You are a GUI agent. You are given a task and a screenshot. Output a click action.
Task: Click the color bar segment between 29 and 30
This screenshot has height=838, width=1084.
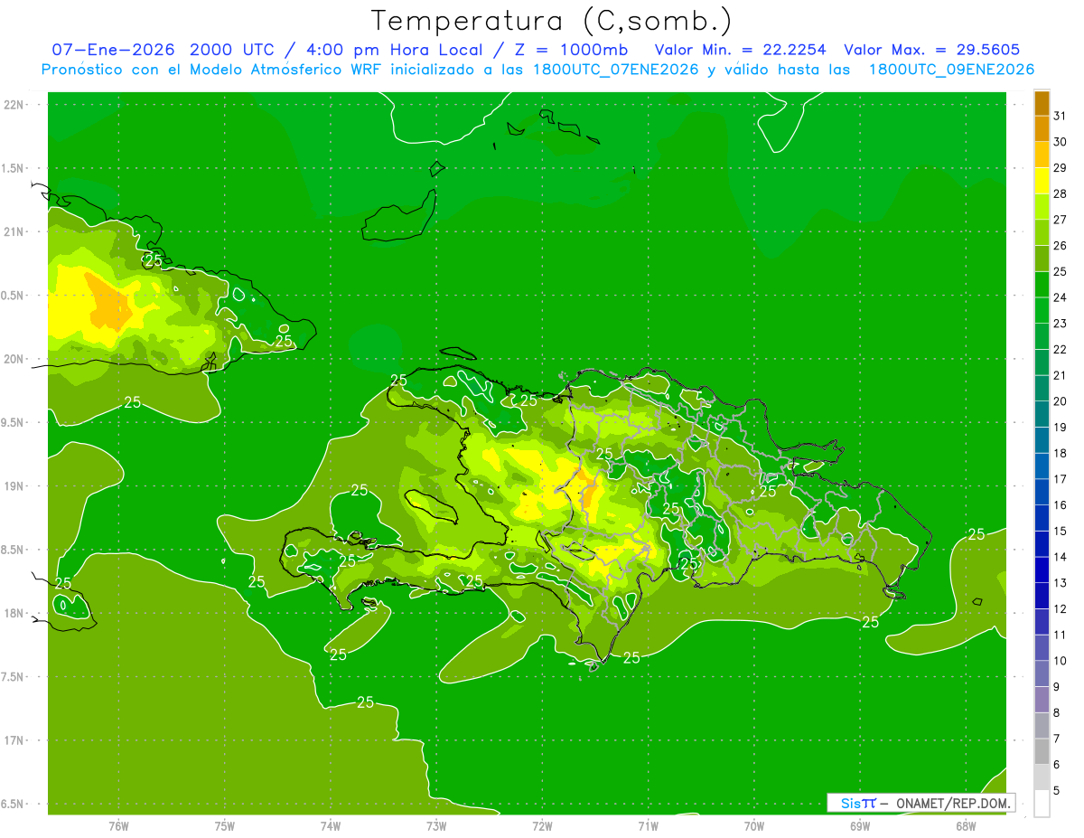pyautogui.click(x=1042, y=155)
